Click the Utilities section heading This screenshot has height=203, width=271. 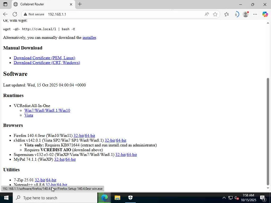tap(11, 170)
